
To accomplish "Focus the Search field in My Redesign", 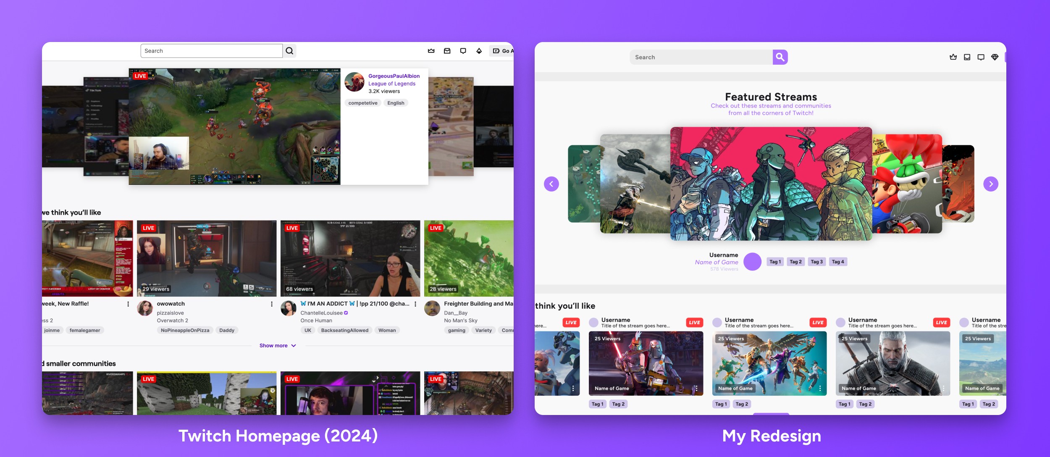I will click(x=701, y=57).
